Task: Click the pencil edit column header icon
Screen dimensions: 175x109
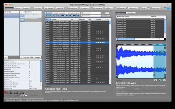Action: pyautogui.click(x=107, y=19)
